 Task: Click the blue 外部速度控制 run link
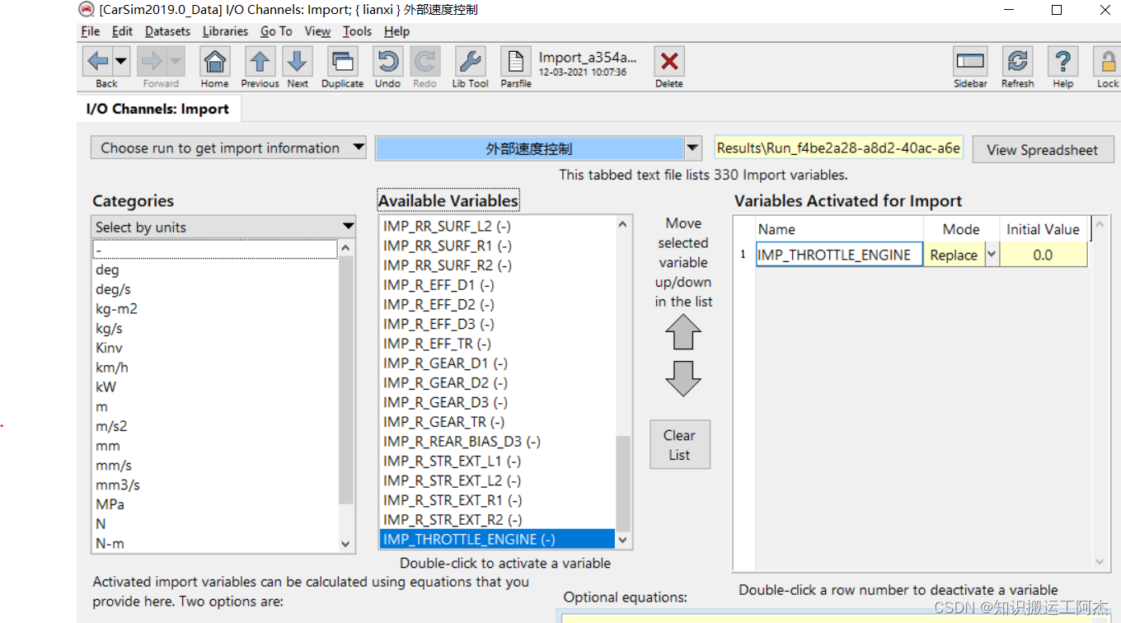coord(529,148)
